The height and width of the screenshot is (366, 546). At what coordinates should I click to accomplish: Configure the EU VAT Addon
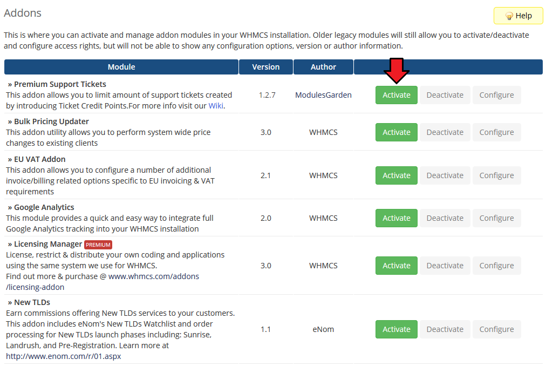(496, 175)
